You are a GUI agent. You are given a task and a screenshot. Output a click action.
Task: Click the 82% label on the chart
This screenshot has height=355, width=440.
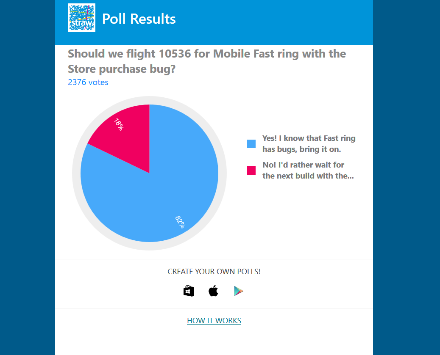point(180,222)
